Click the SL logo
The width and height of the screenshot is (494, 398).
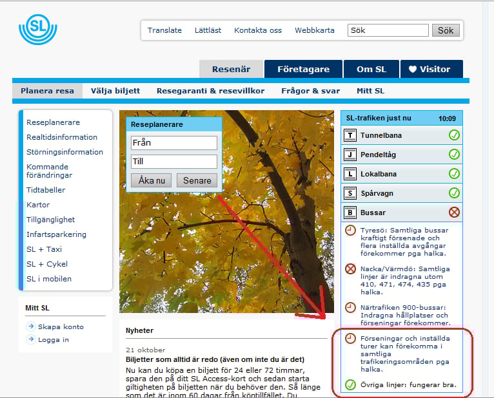point(38,29)
